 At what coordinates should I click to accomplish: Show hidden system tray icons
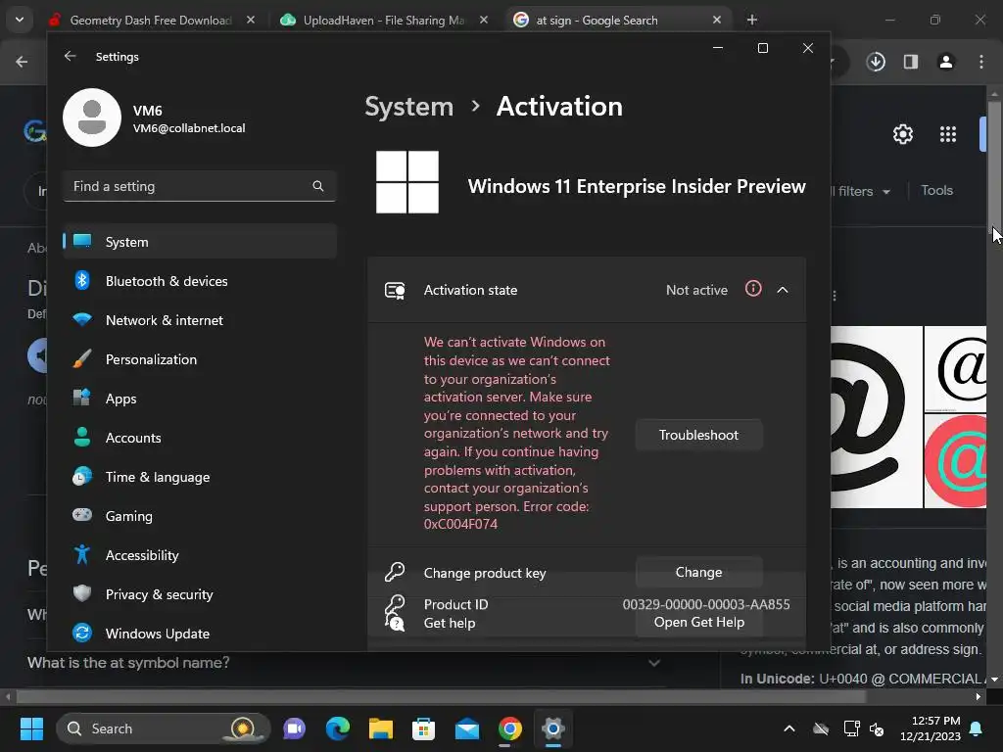tap(789, 728)
